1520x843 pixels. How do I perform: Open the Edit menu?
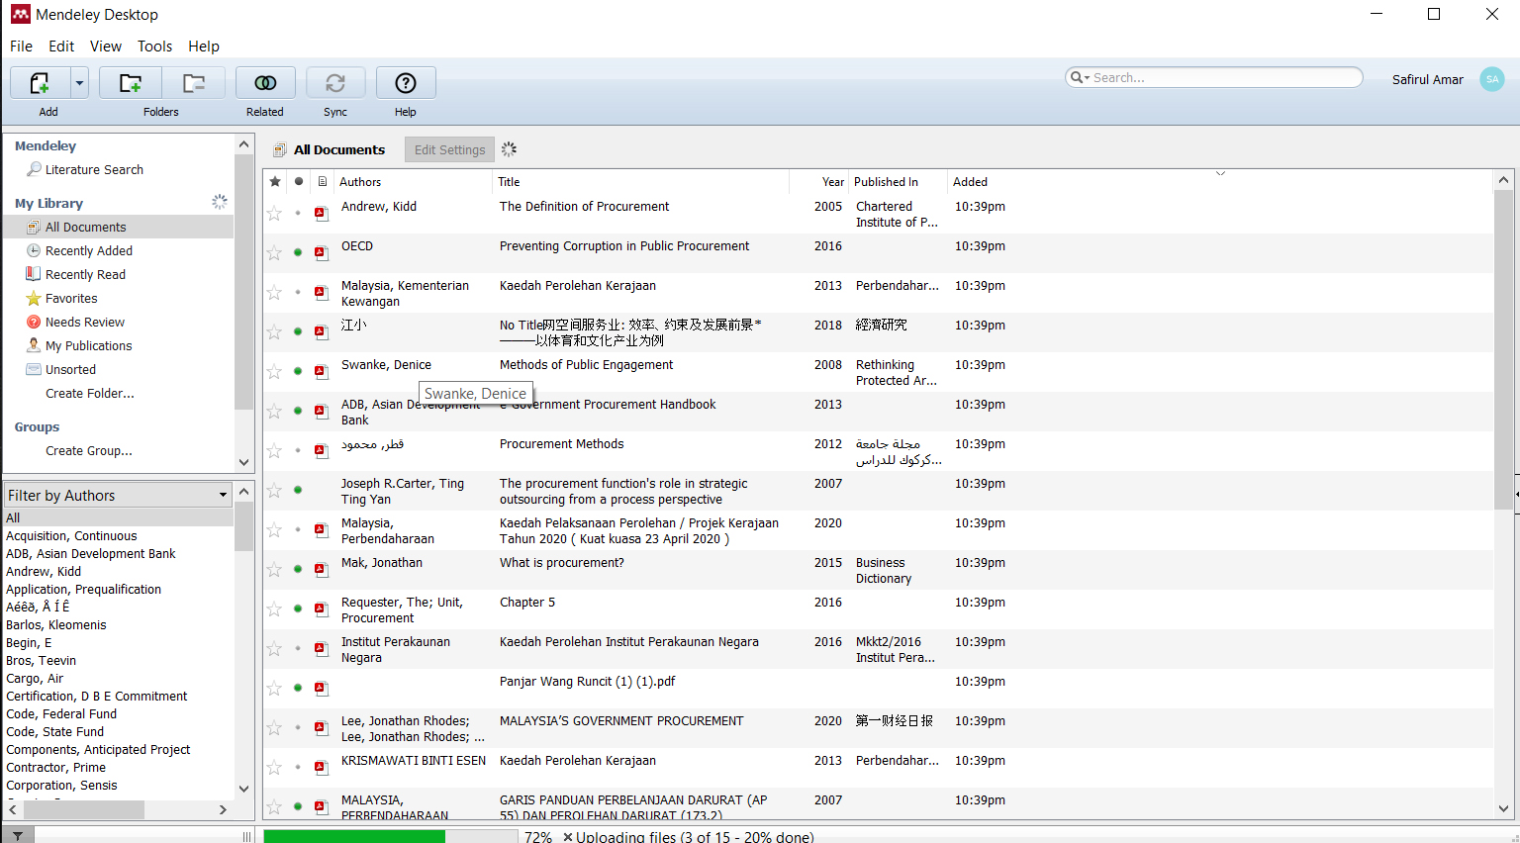pyautogui.click(x=61, y=47)
